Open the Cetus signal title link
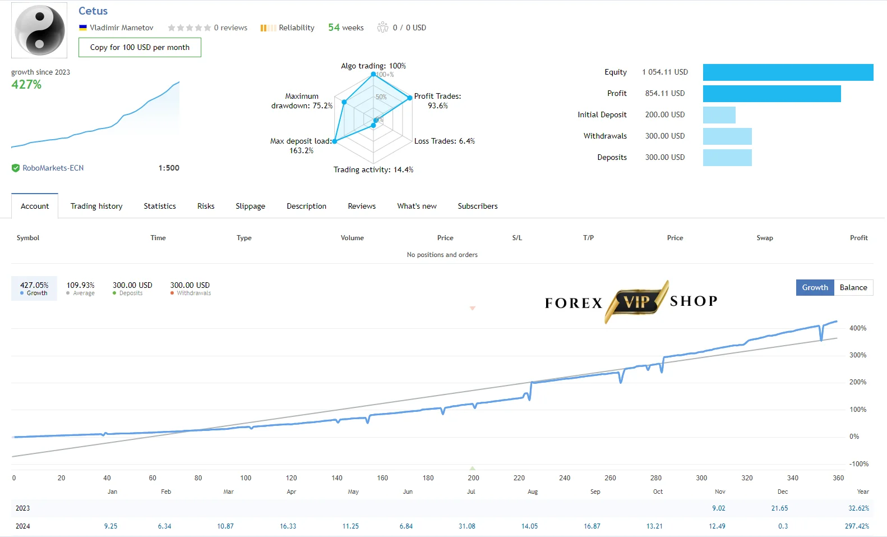Viewport: 887px width, 537px height. [93, 11]
